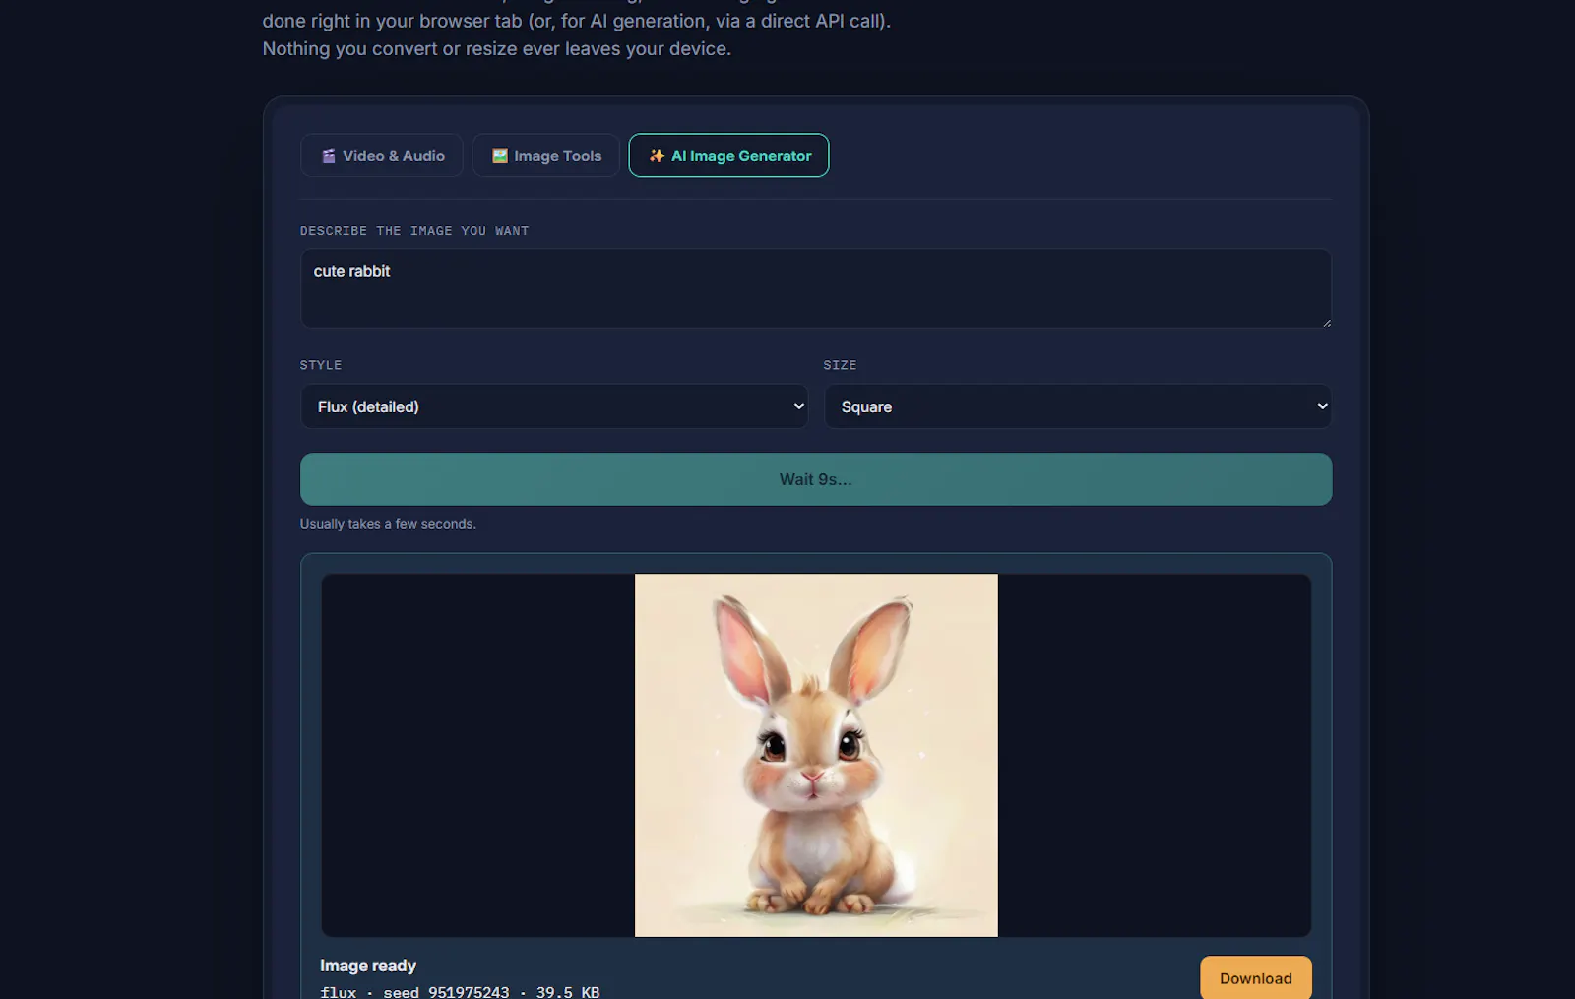Open the Size dropdown showing Square
The image size is (1575, 999).
point(1078,406)
